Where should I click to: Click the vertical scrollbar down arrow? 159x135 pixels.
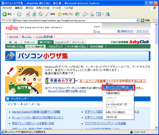click(156, 128)
